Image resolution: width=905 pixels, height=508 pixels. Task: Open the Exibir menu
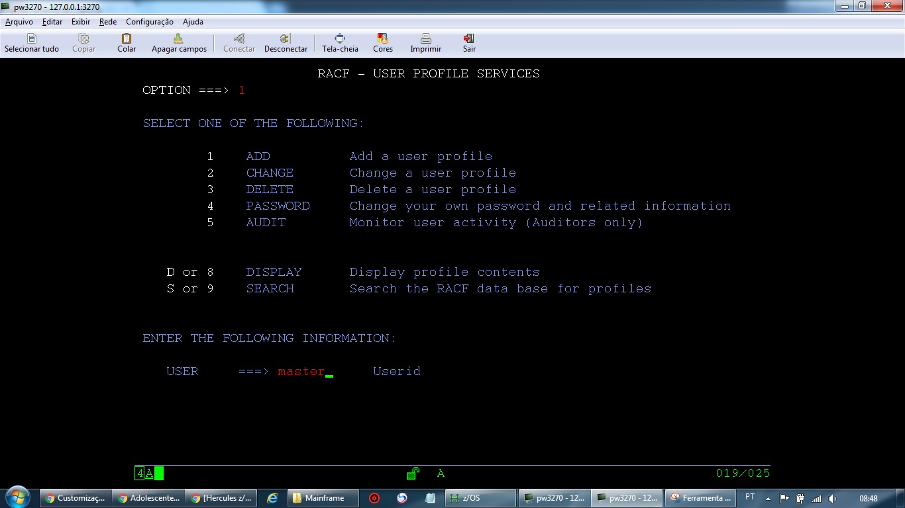81,22
